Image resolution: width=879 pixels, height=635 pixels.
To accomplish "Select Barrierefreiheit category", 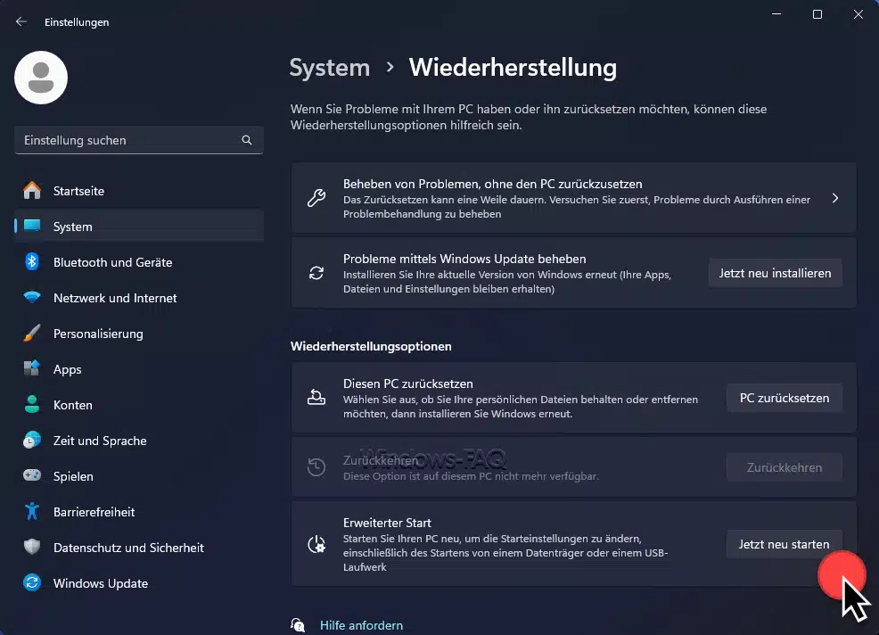I will [139, 512].
